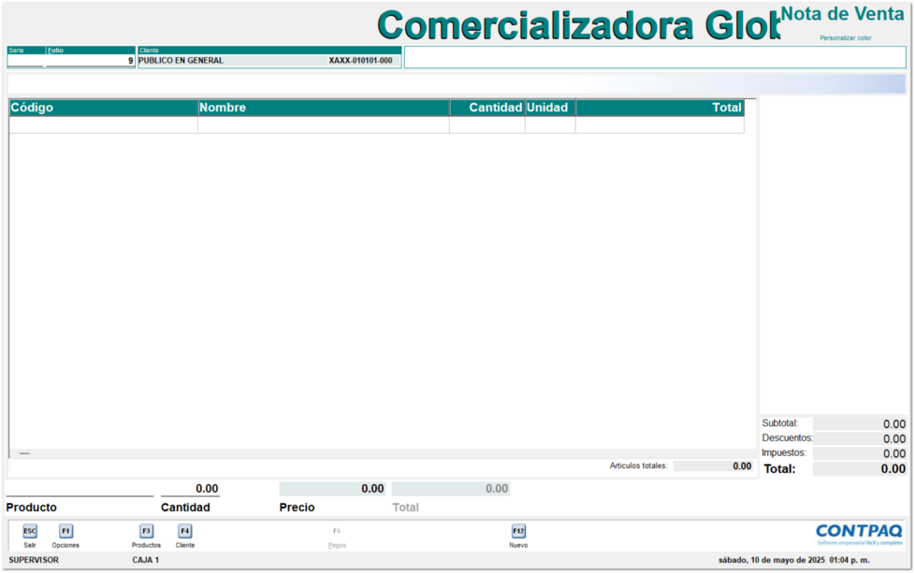
Task: Click the Personalizar color link
Action: (x=845, y=38)
